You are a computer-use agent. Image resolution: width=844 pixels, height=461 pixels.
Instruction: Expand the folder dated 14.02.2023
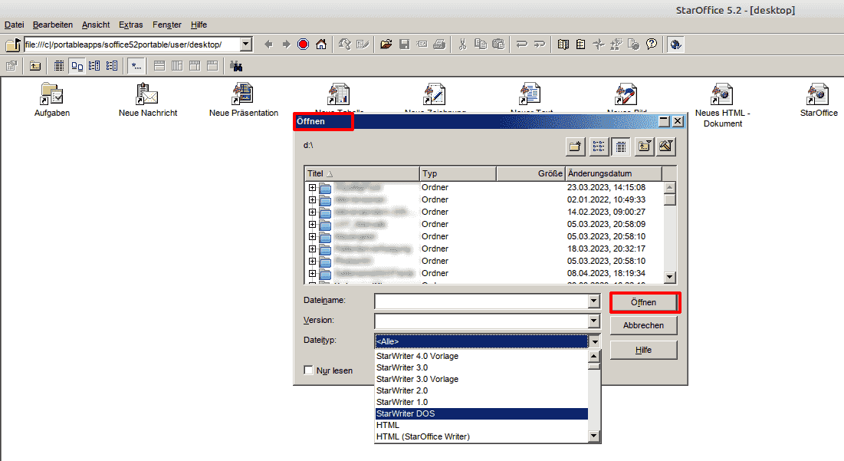(x=312, y=212)
